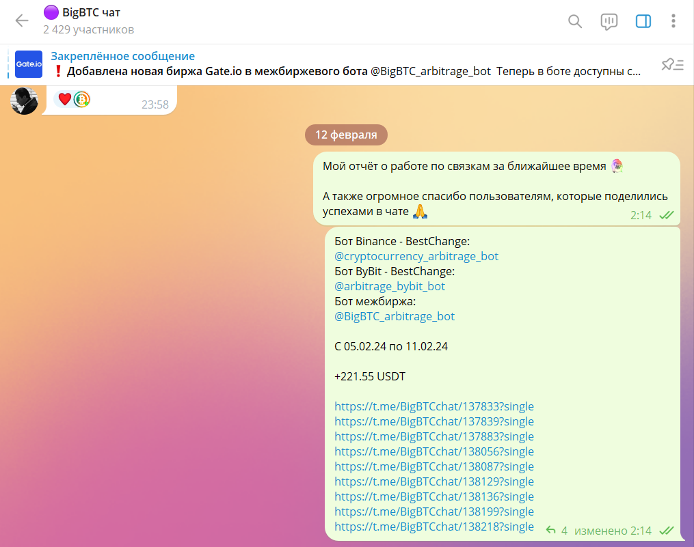Viewport: 694px width, 547px height.
Task: Click the folded hands emoji in the message
Action: coord(420,212)
